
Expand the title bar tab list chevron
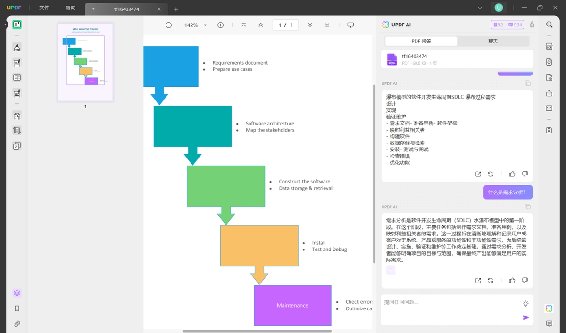(x=480, y=8)
